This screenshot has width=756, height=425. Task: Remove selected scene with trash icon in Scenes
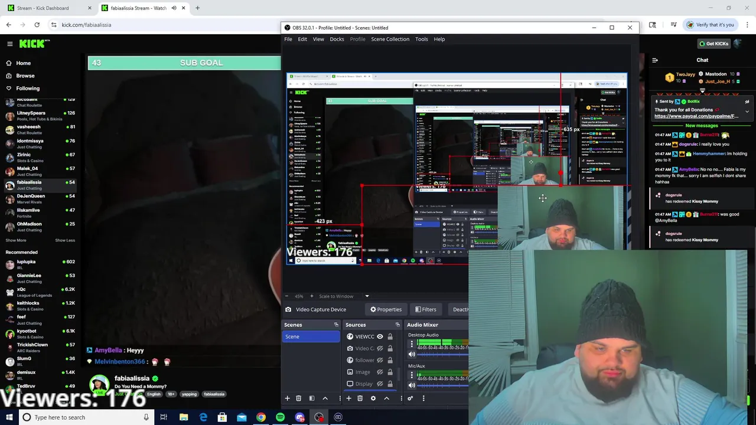click(299, 398)
